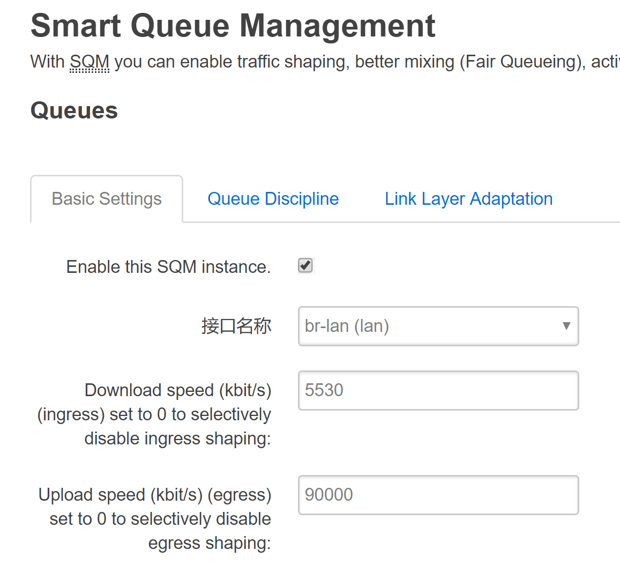The width and height of the screenshot is (620, 572).
Task: Uncheck the Enable this SQM instance checkbox
Action: (305, 265)
